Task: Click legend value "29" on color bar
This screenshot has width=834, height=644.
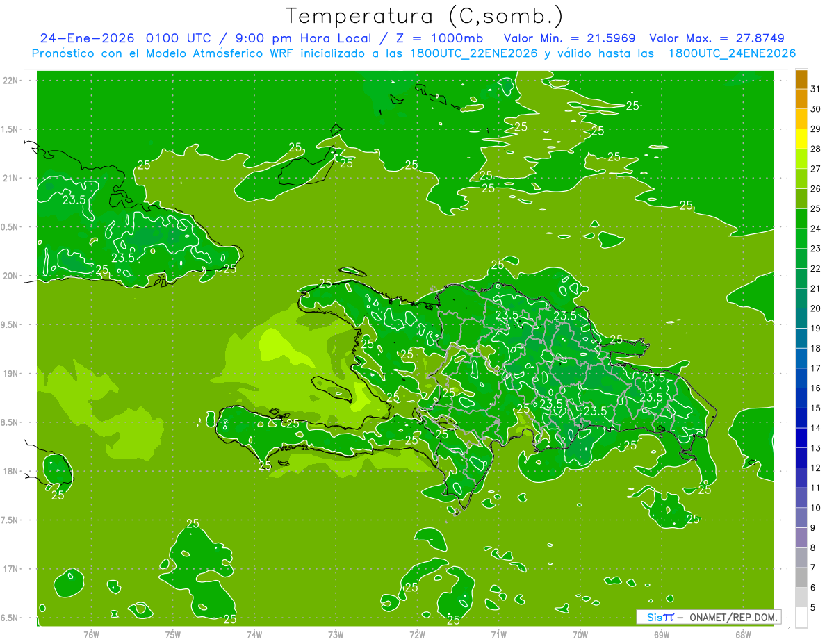Action: (816, 129)
